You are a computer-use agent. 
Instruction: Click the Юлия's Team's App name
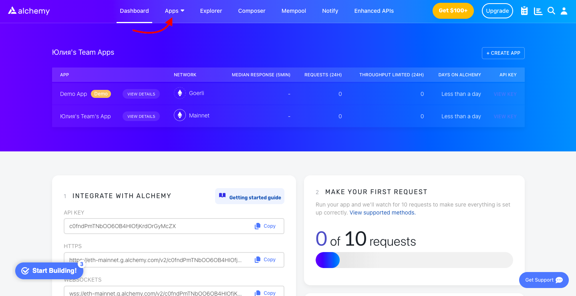pyautogui.click(x=85, y=116)
